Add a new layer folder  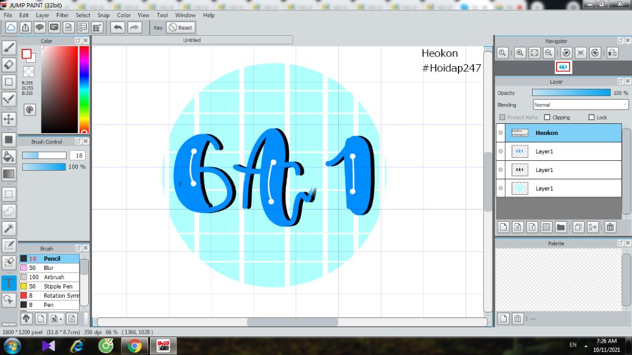point(560,227)
